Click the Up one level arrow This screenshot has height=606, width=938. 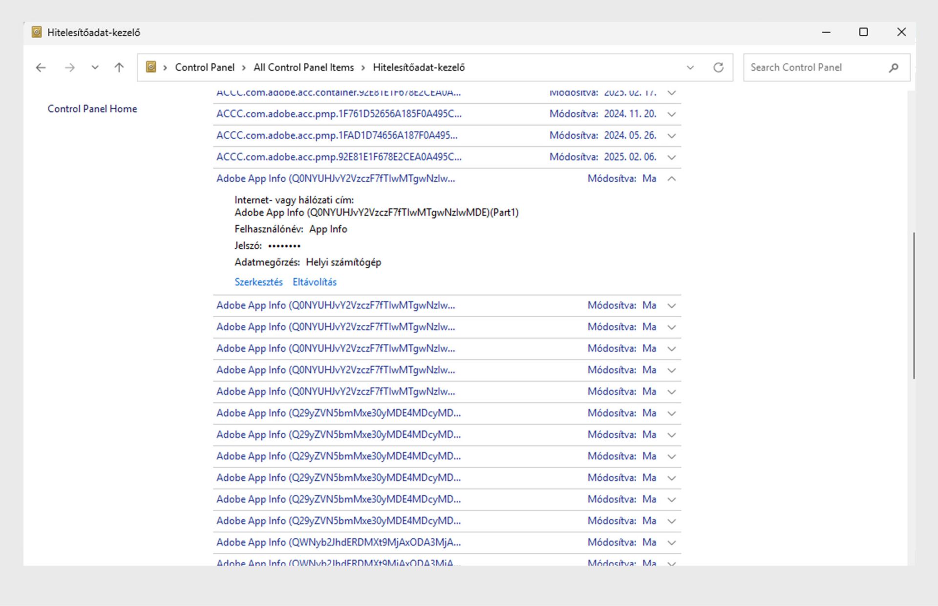(119, 67)
